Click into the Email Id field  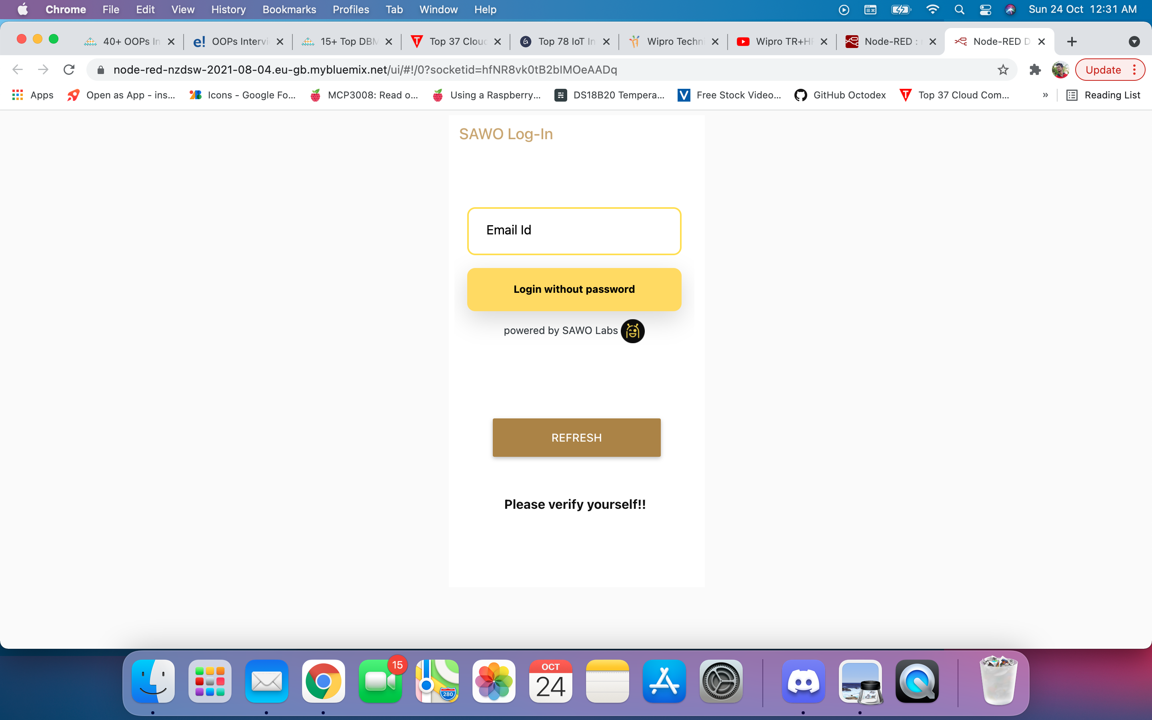click(x=574, y=231)
